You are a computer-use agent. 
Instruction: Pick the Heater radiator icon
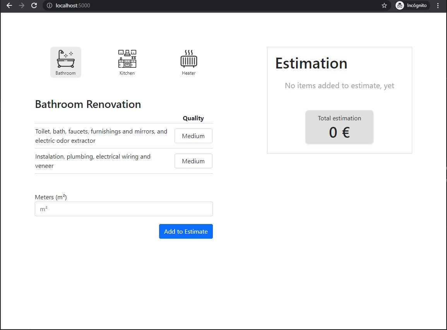(189, 59)
